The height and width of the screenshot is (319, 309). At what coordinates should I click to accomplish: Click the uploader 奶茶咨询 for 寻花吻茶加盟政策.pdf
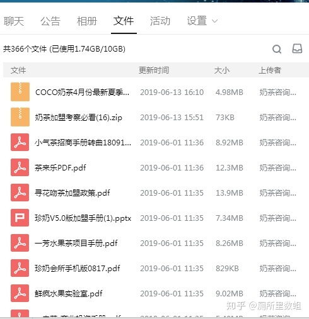point(277,193)
